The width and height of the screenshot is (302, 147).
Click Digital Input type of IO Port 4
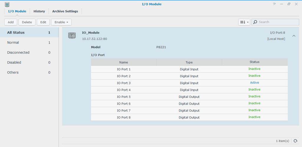tap(189, 90)
